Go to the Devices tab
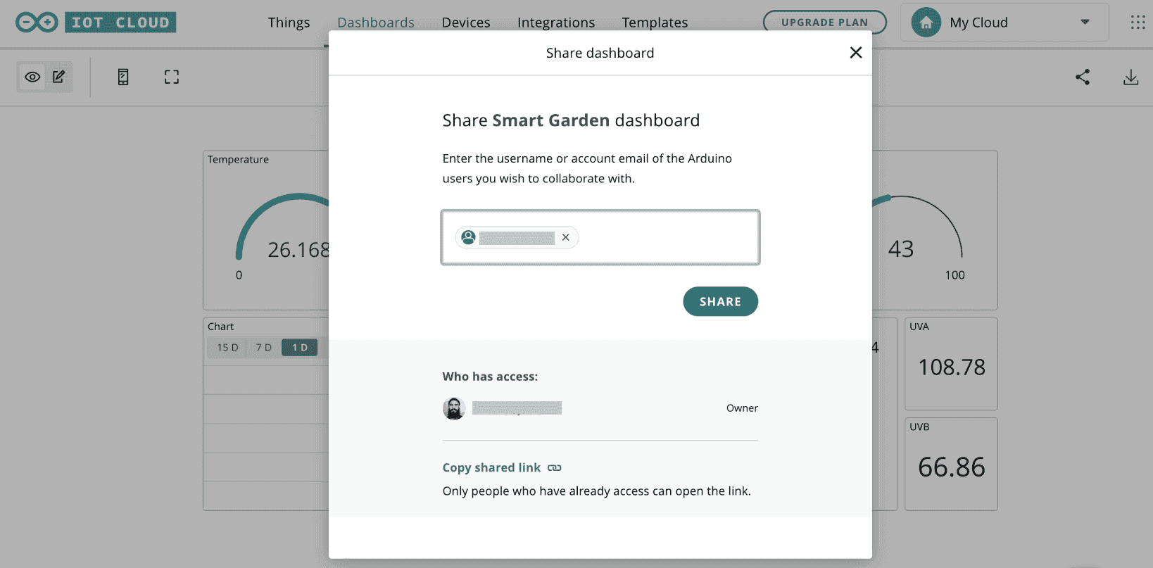Image resolution: width=1153 pixels, height=568 pixels. point(465,23)
